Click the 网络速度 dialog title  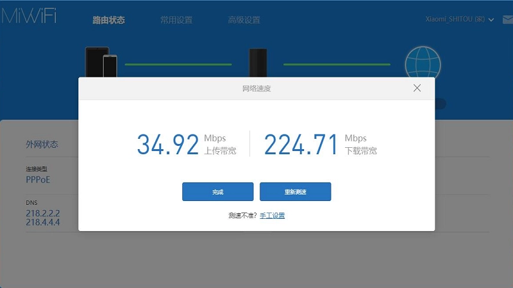(256, 88)
